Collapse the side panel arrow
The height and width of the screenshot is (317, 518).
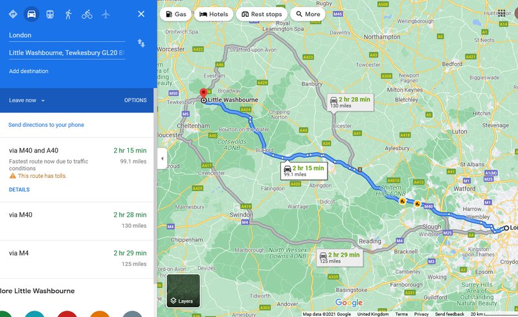coord(162,158)
